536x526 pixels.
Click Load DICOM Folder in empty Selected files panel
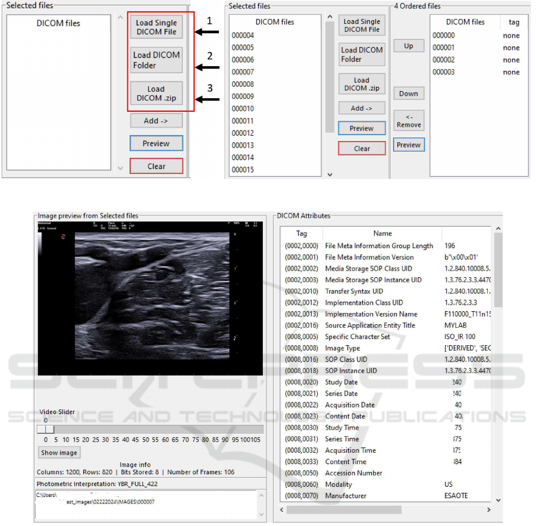pos(156,60)
